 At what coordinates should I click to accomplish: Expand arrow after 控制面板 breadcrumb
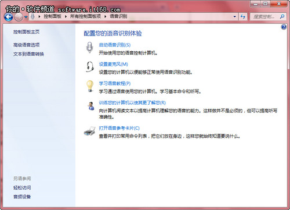[66, 17]
